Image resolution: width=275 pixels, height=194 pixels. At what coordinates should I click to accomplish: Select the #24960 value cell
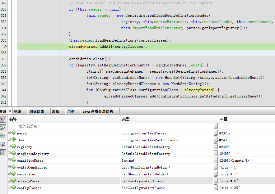click(225, 140)
